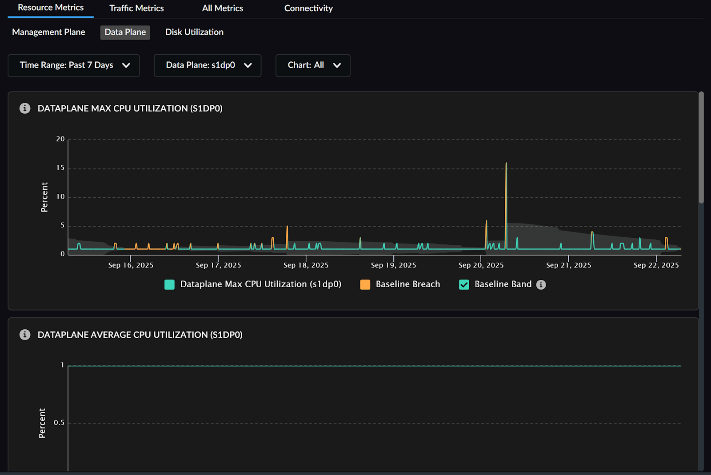Click the highlighted Data Plane button
The width and height of the screenshot is (711, 475).
(x=125, y=32)
